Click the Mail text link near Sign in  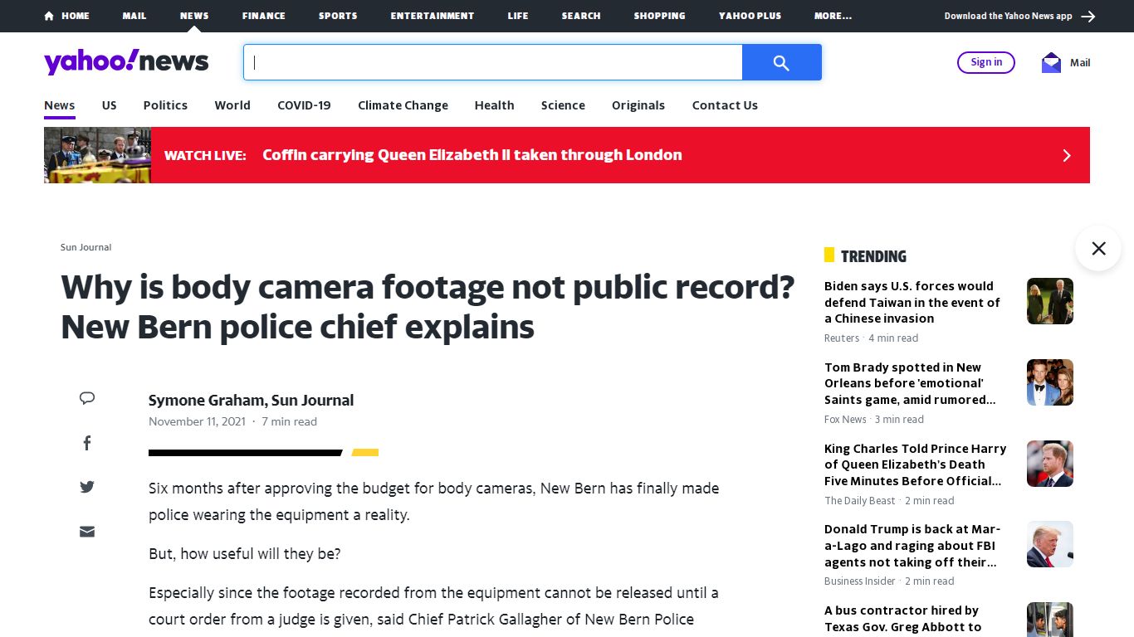click(1080, 63)
